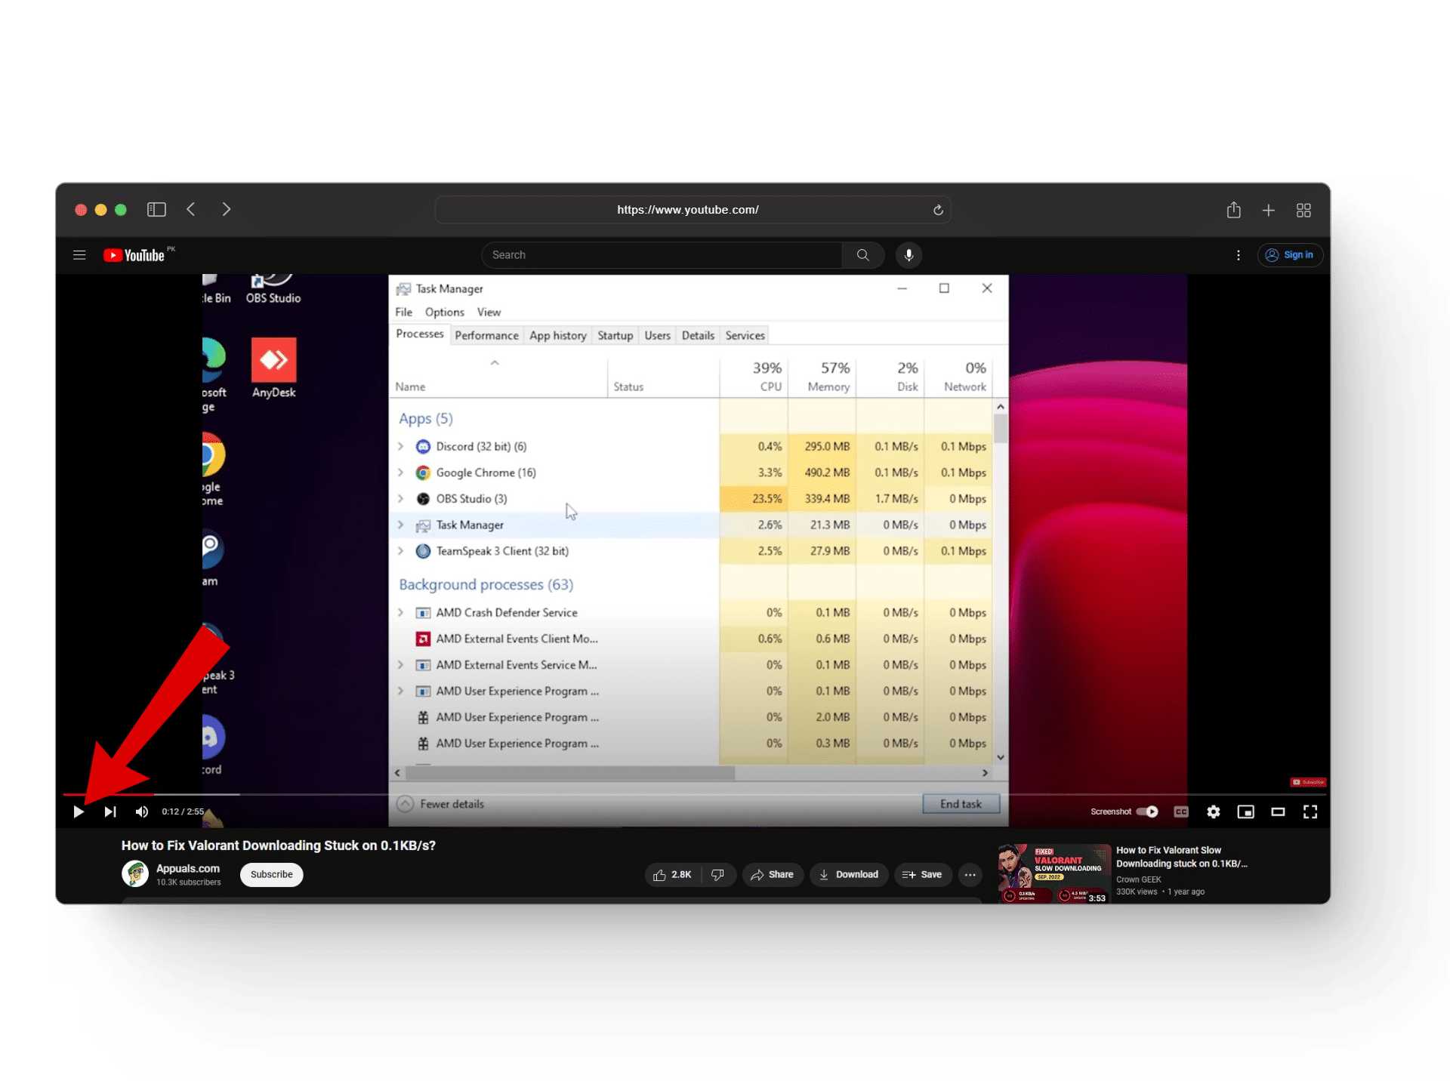Click Sign in link
Screen dimensions: 1450x1087
point(1290,255)
